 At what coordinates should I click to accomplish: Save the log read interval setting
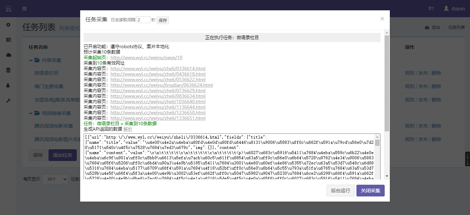point(163,20)
